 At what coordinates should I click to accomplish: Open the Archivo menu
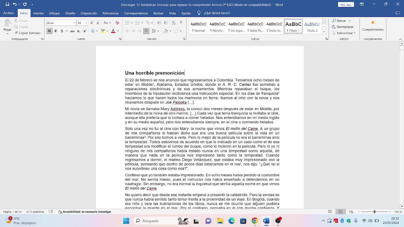(9, 13)
